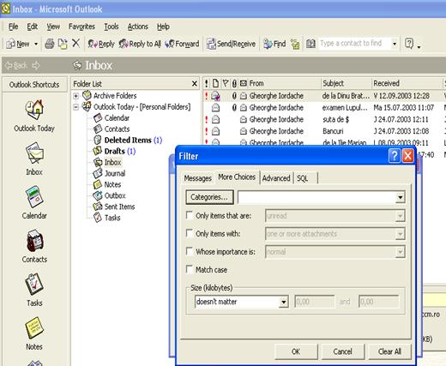Click the Clear All button

389,351
